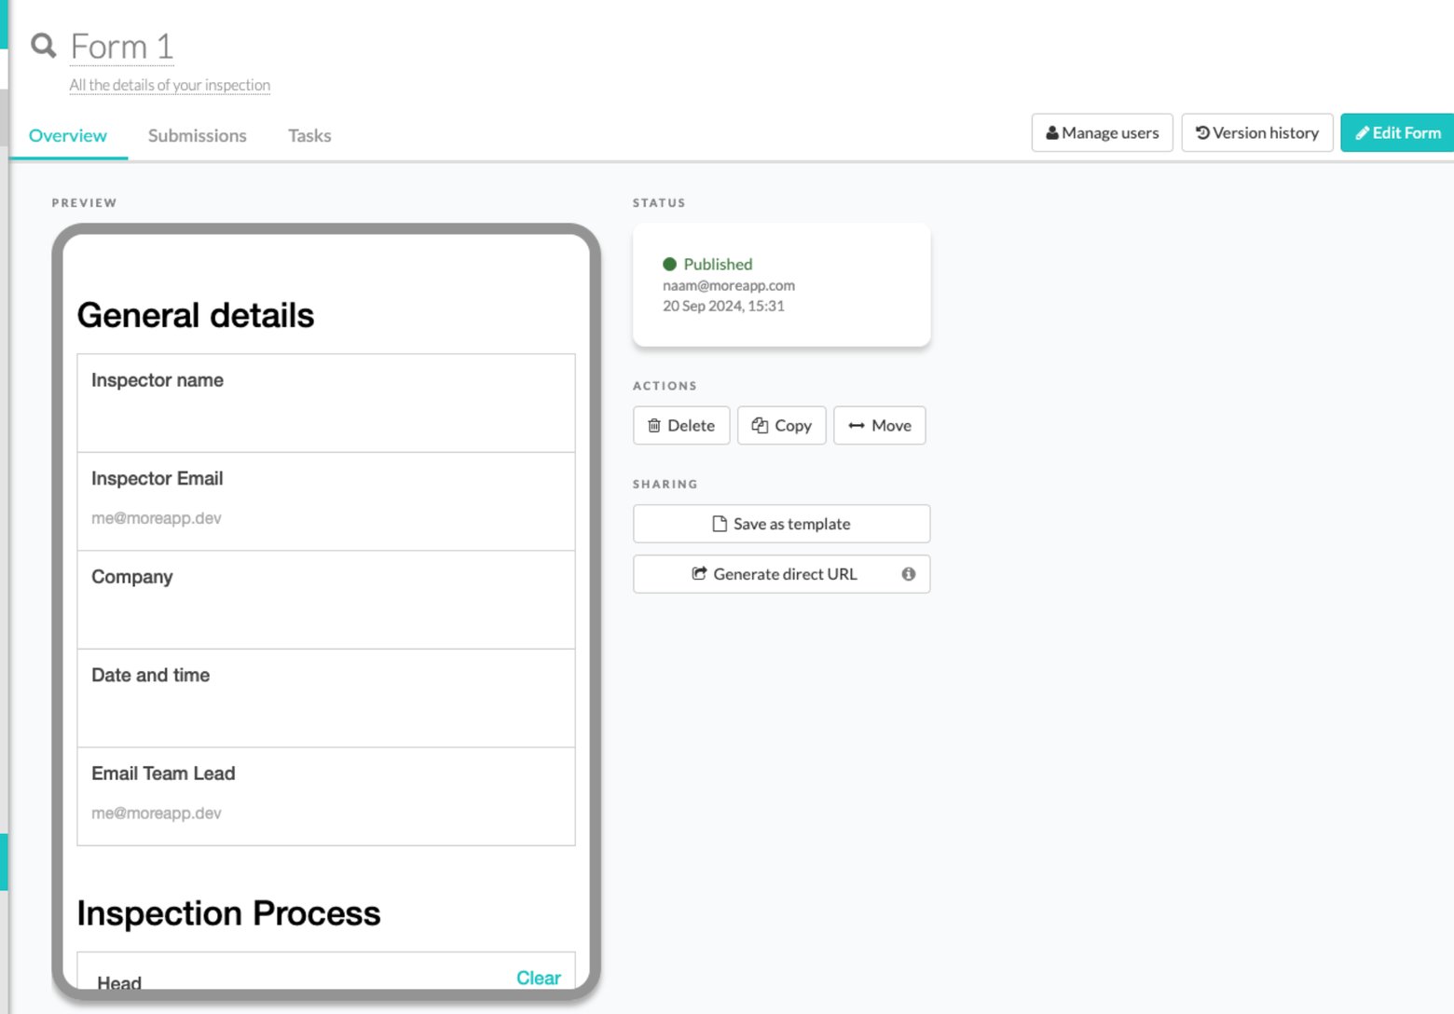Viewport: 1454px width, 1014px height.
Task: Click the Date and time field
Action: click(x=325, y=699)
